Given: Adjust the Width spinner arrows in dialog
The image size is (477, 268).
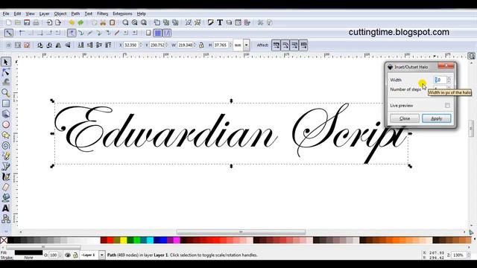Looking at the screenshot, I should (449, 80).
